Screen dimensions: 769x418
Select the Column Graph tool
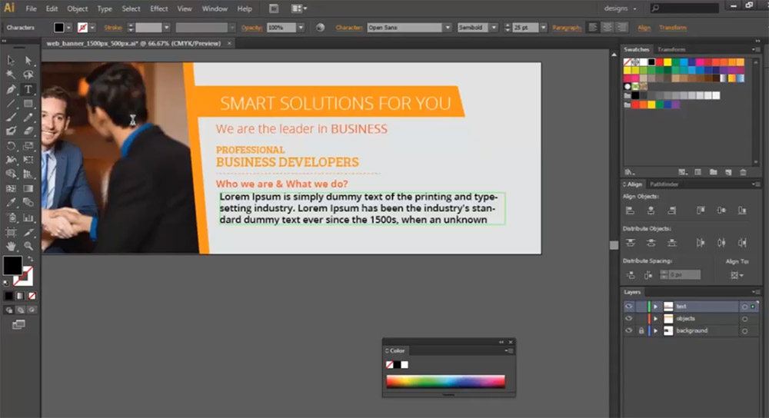(x=28, y=217)
